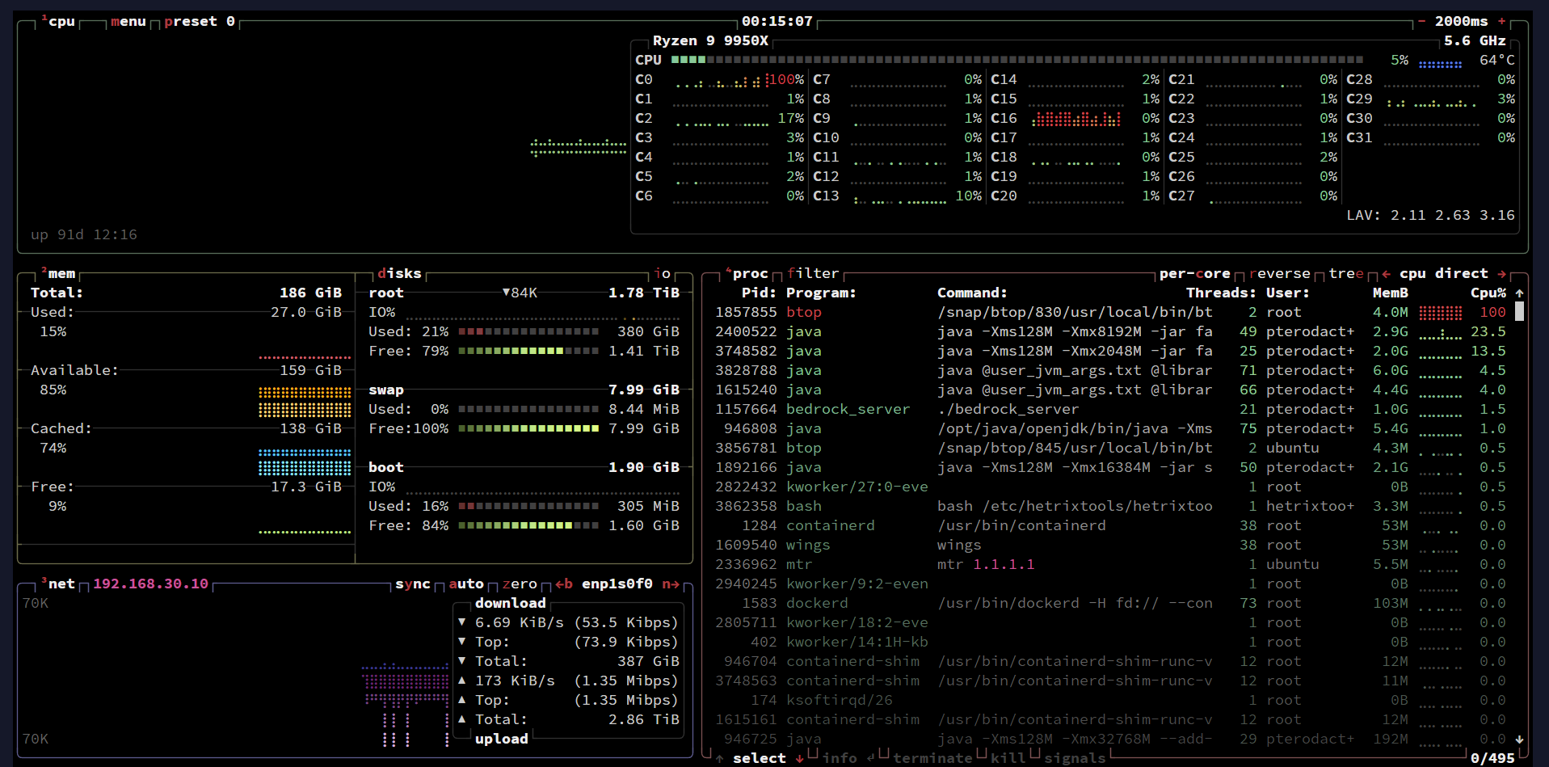Toggle per-core CPU usage in proc panel
The image size is (1549, 767).
tap(1193, 273)
